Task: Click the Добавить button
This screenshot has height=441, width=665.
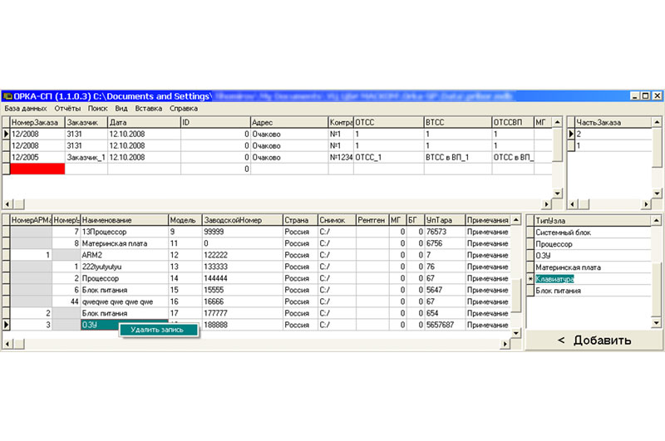Action: pos(594,340)
